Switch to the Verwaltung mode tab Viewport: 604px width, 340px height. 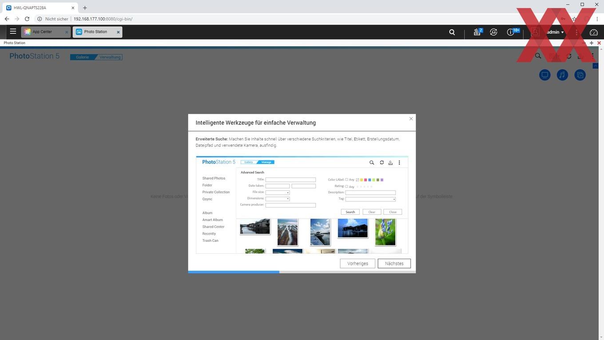110,57
